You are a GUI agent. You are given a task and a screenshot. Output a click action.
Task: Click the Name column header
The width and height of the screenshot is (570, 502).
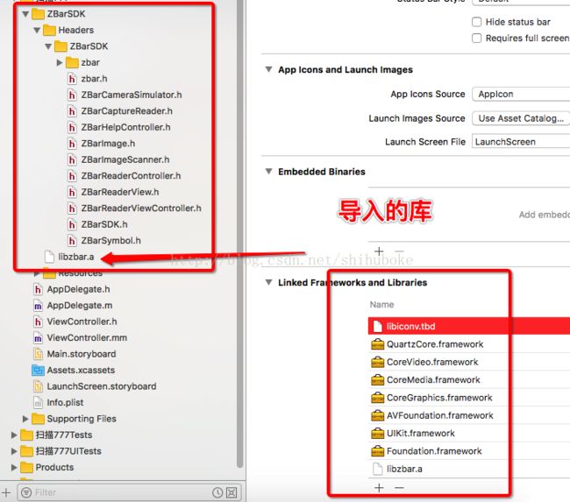pos(381,304)
